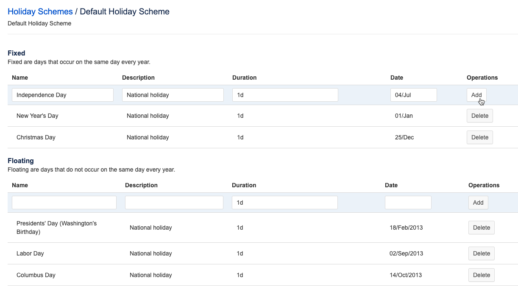Click the Columbus Day date 14/Oct/2013
Image resolution: width=518 pixels, height=286 pixels.
(x=405, y=275)
